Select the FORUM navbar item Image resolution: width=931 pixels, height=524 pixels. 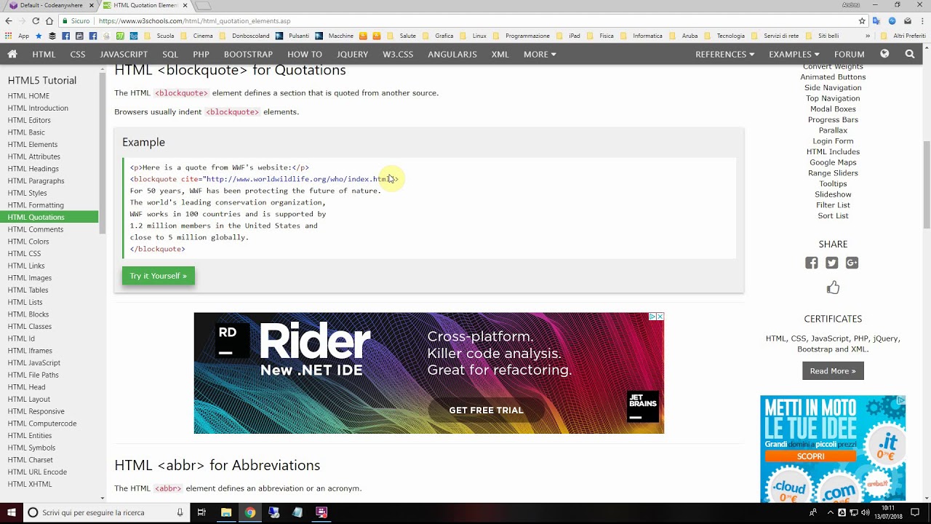click(x=850, y=54)
